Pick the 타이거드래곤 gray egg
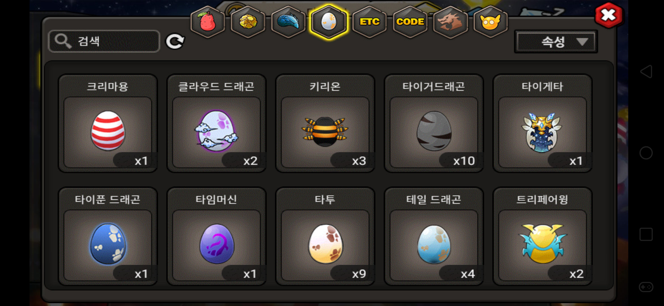The height and width of the screenshot is (306, 664). point(434,124)
